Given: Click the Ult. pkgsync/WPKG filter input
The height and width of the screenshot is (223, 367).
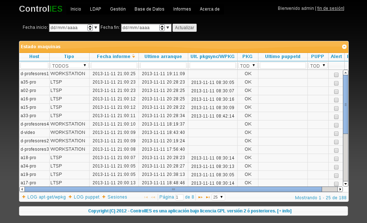Looking at the screenshot, I should (x=212, y=65).
